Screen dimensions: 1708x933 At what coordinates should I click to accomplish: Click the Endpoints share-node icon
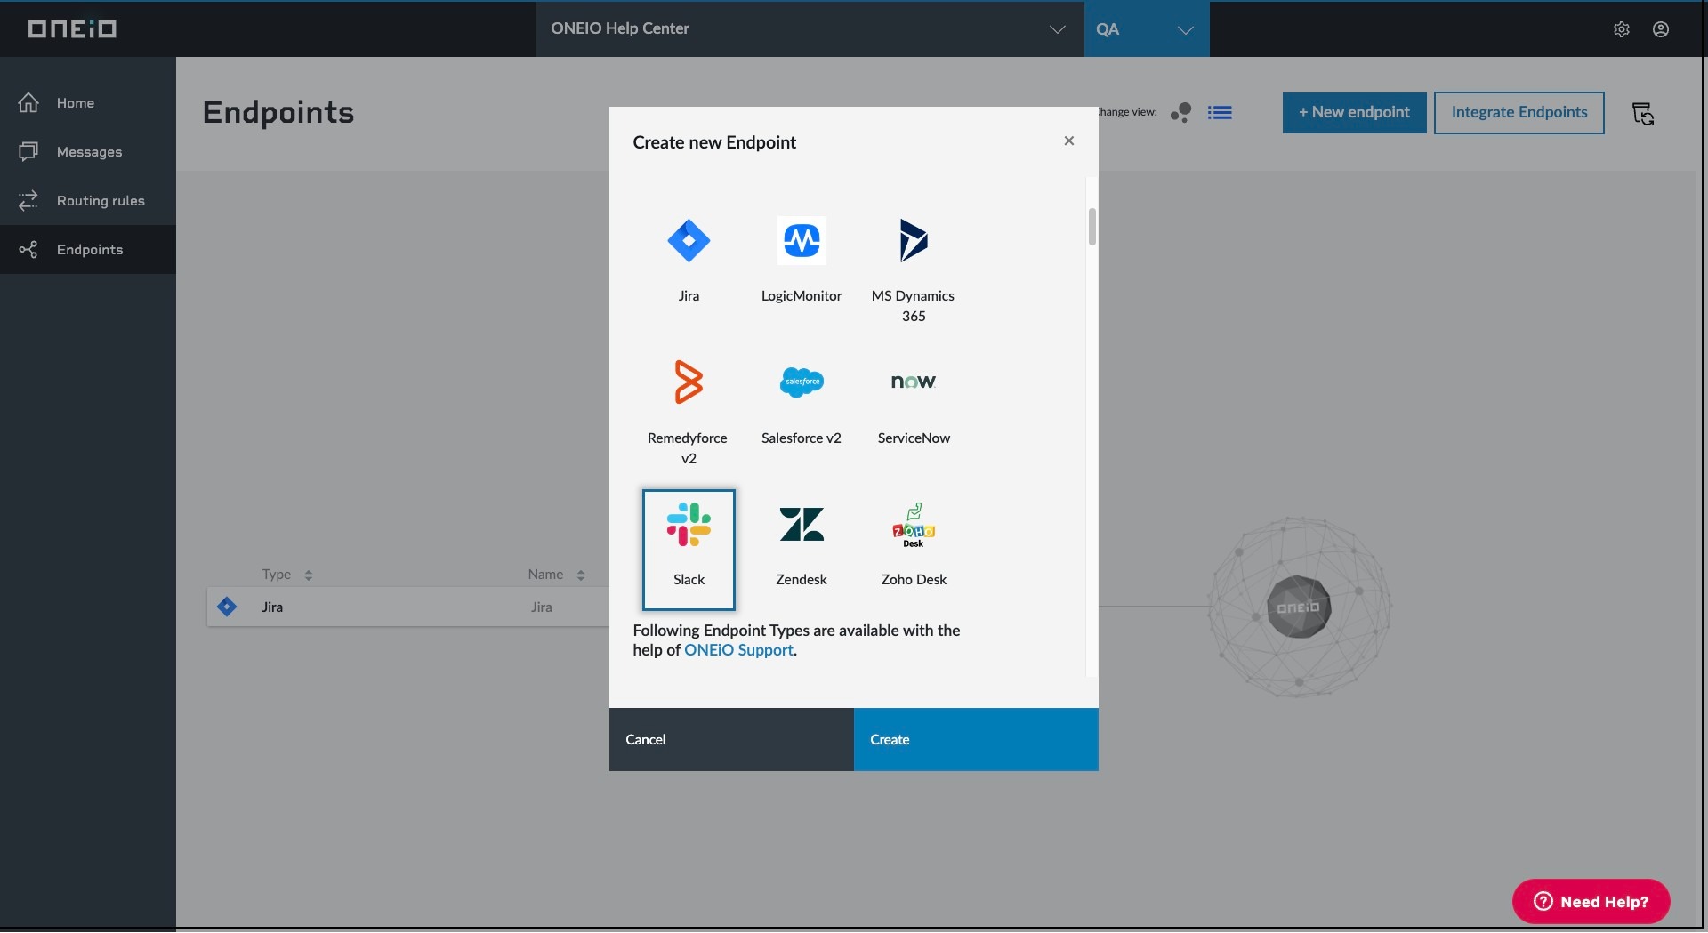tap(28, 249)
